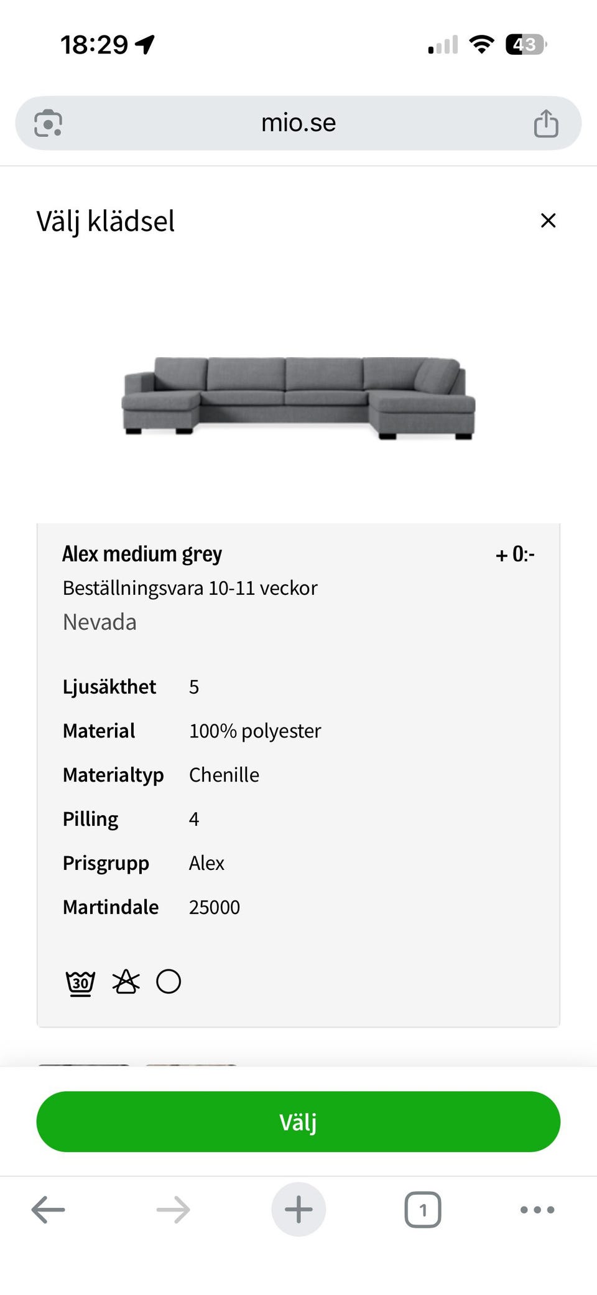Tap the grey U-shaped sofa image

tap(298, 398)
